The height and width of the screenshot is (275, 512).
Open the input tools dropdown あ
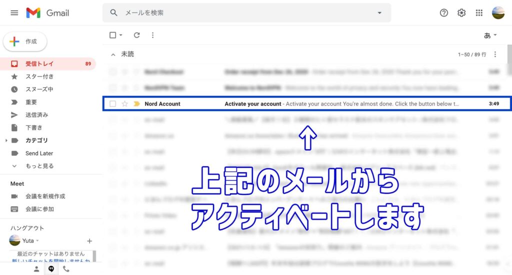click(490, 35)
